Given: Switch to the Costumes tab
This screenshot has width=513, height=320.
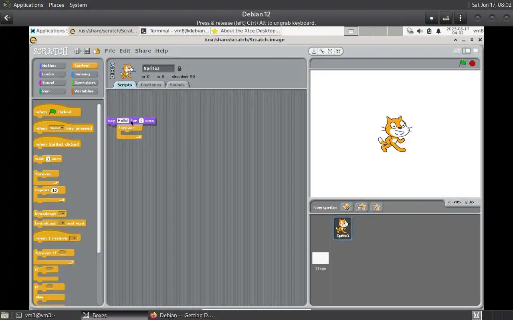Looking at the screenshot, I should [x=151, y=85].
